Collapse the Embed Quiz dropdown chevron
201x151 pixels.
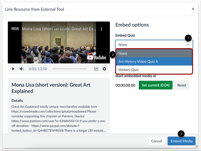[x=187, y=45]
